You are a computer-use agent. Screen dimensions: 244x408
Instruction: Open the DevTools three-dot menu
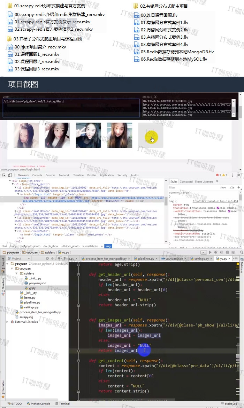(232, 175)
